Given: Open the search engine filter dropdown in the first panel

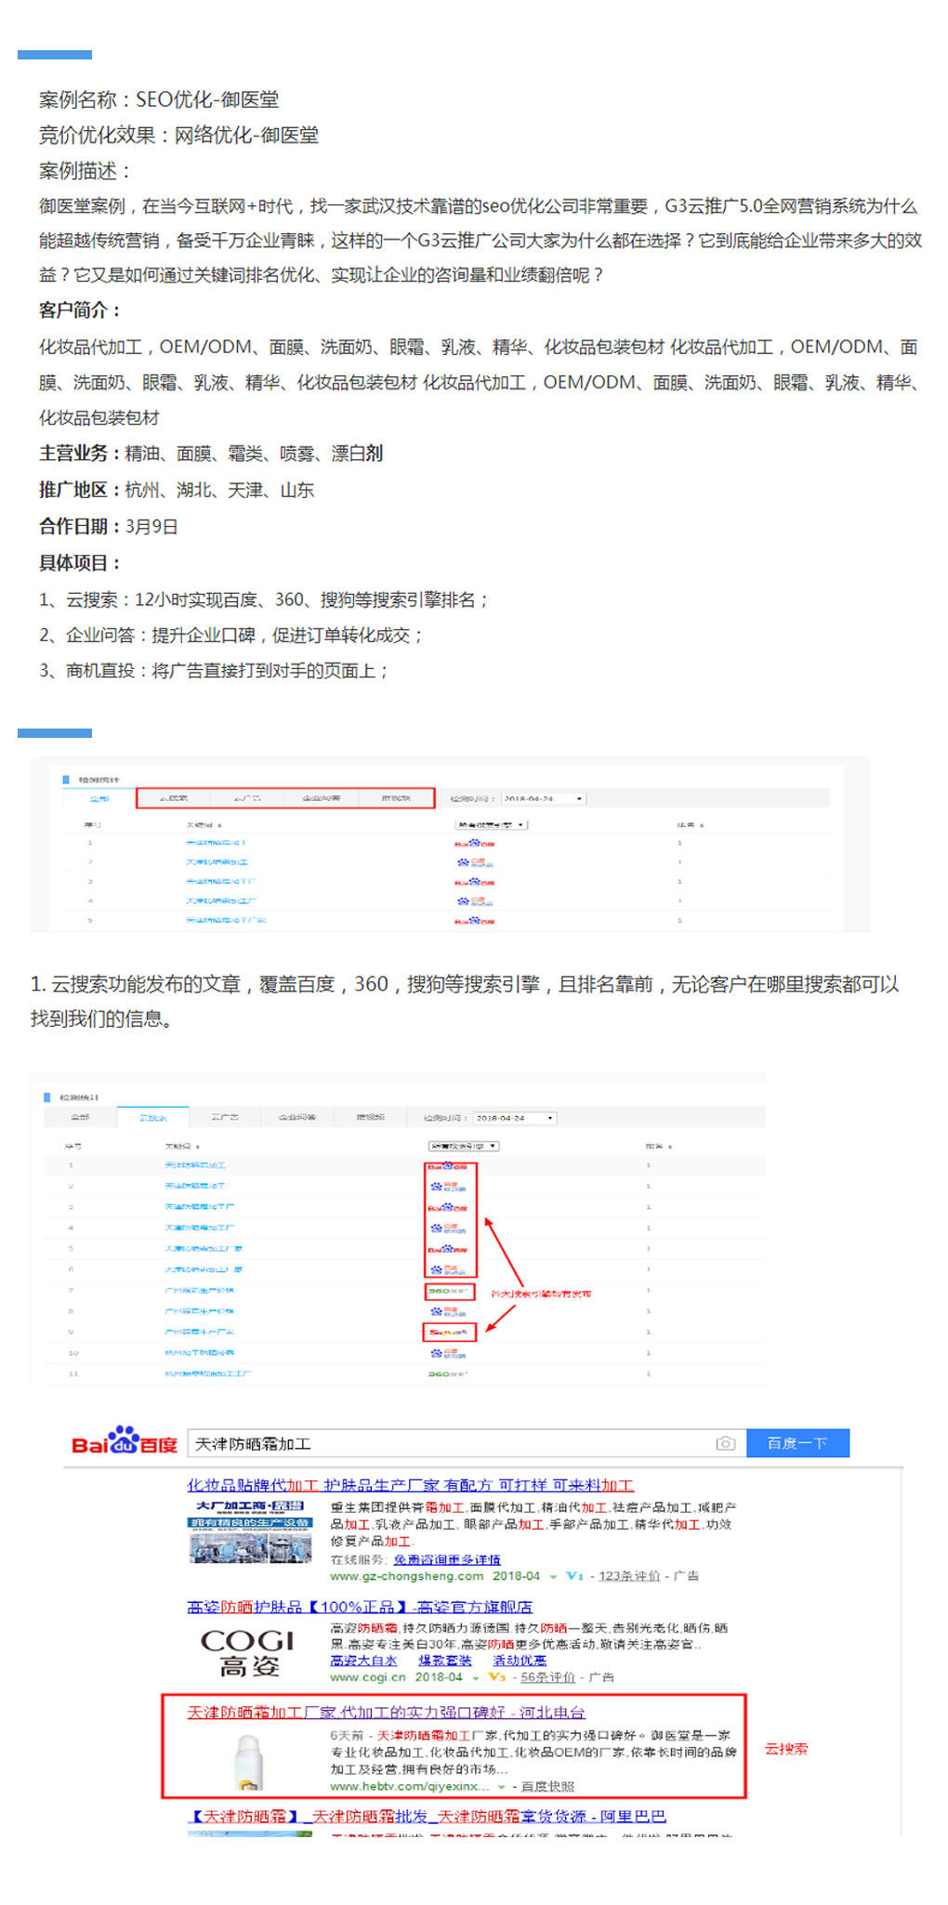Looking at the screenshot, I should point(492,824).
